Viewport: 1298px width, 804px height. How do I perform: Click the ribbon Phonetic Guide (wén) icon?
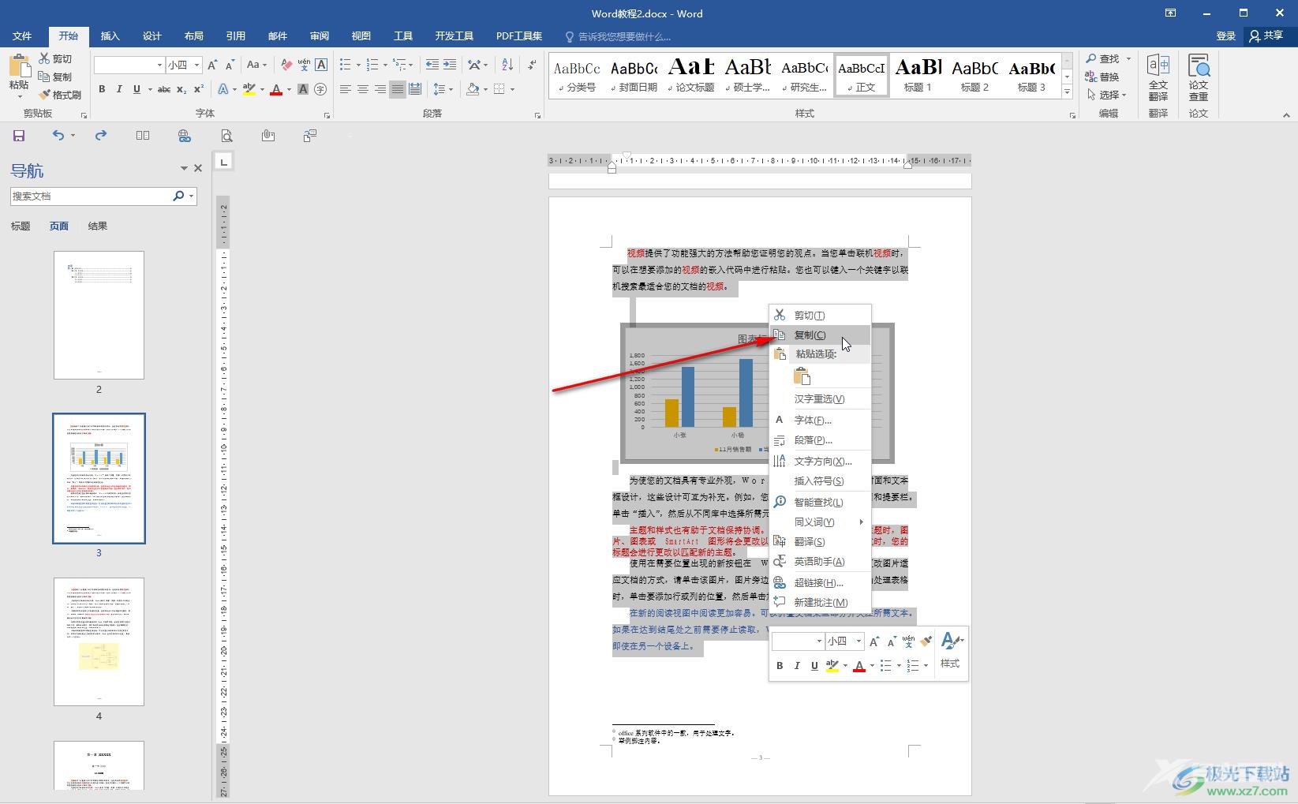(304, 65)
